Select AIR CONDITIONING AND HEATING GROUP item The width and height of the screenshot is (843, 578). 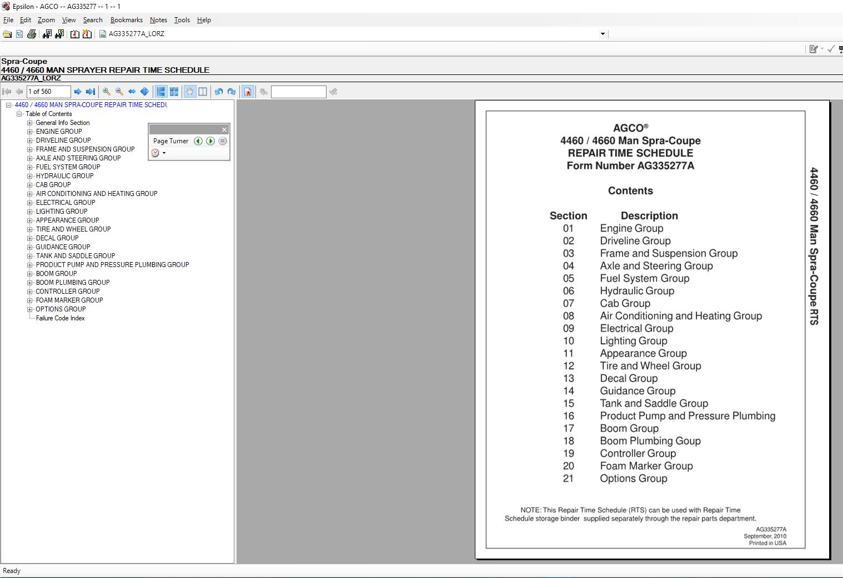(97, 194)
